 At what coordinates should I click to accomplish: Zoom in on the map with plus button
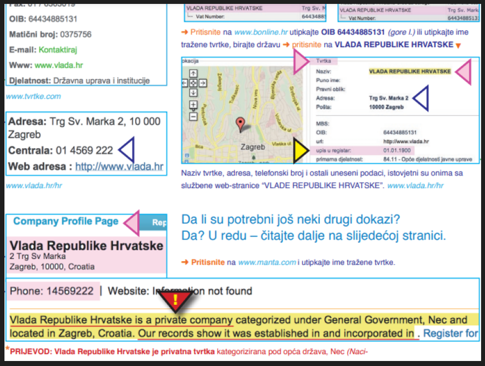tap(193, 105)
